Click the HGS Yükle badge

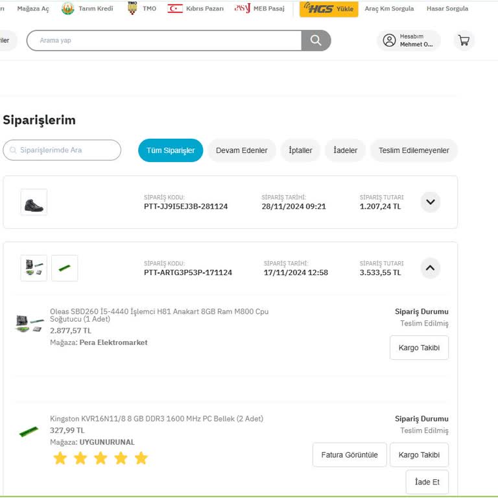[x=329, y=8]
